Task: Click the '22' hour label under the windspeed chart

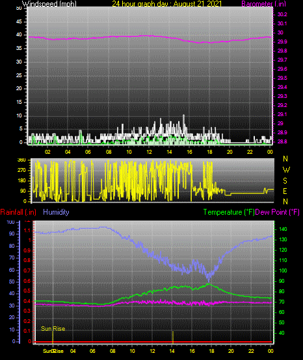Action: [250, 152]
